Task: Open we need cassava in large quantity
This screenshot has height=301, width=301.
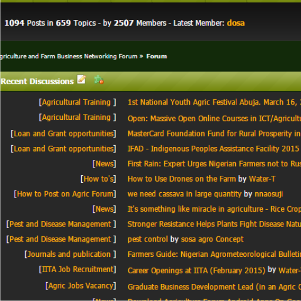Action: (x=185, y=194)
